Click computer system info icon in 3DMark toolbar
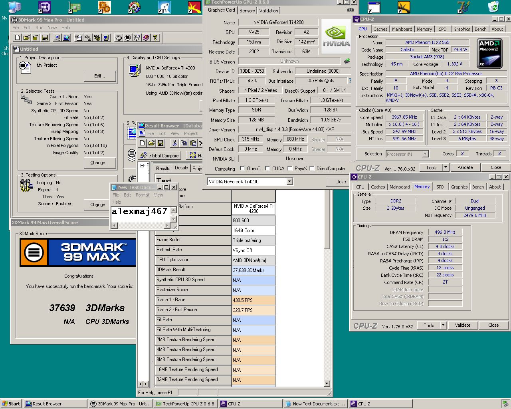Image resolution: width=511 pixels, height=409 pixels. (x=57, y=38)
